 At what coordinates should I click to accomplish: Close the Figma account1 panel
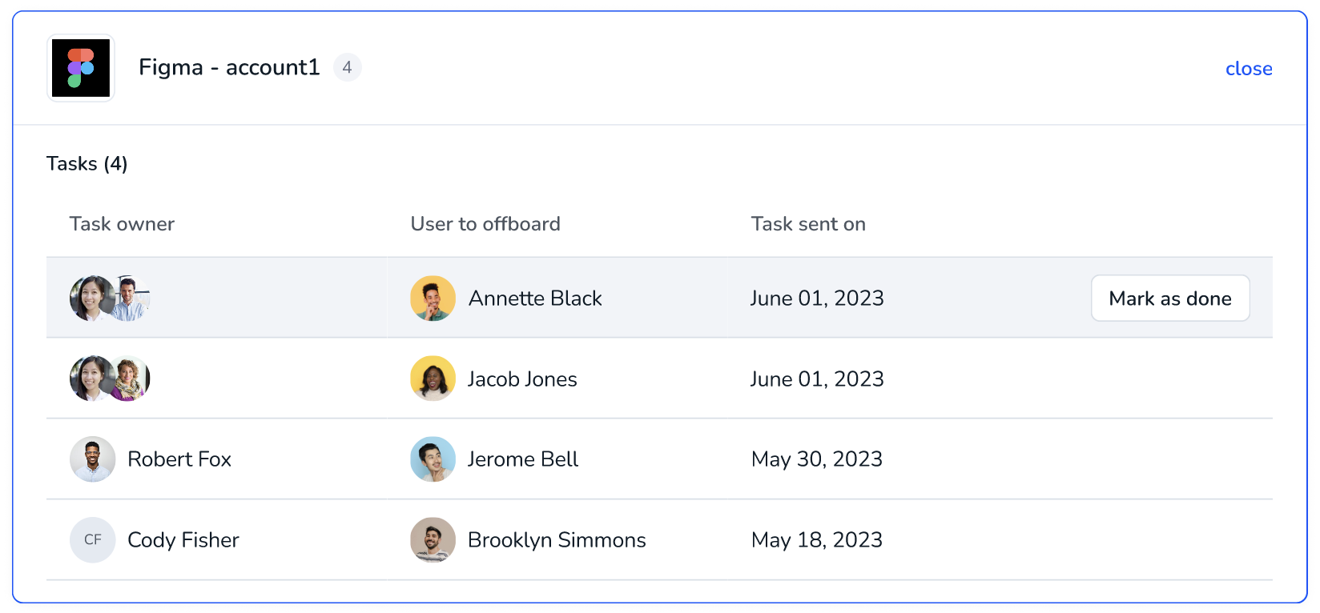tap(1249, 69)
